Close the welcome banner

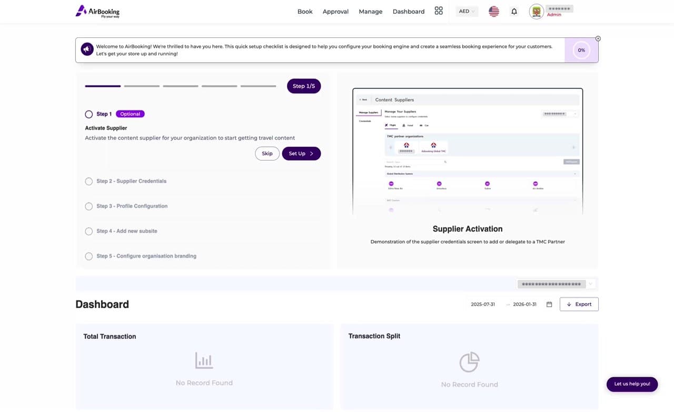point(598,38)
